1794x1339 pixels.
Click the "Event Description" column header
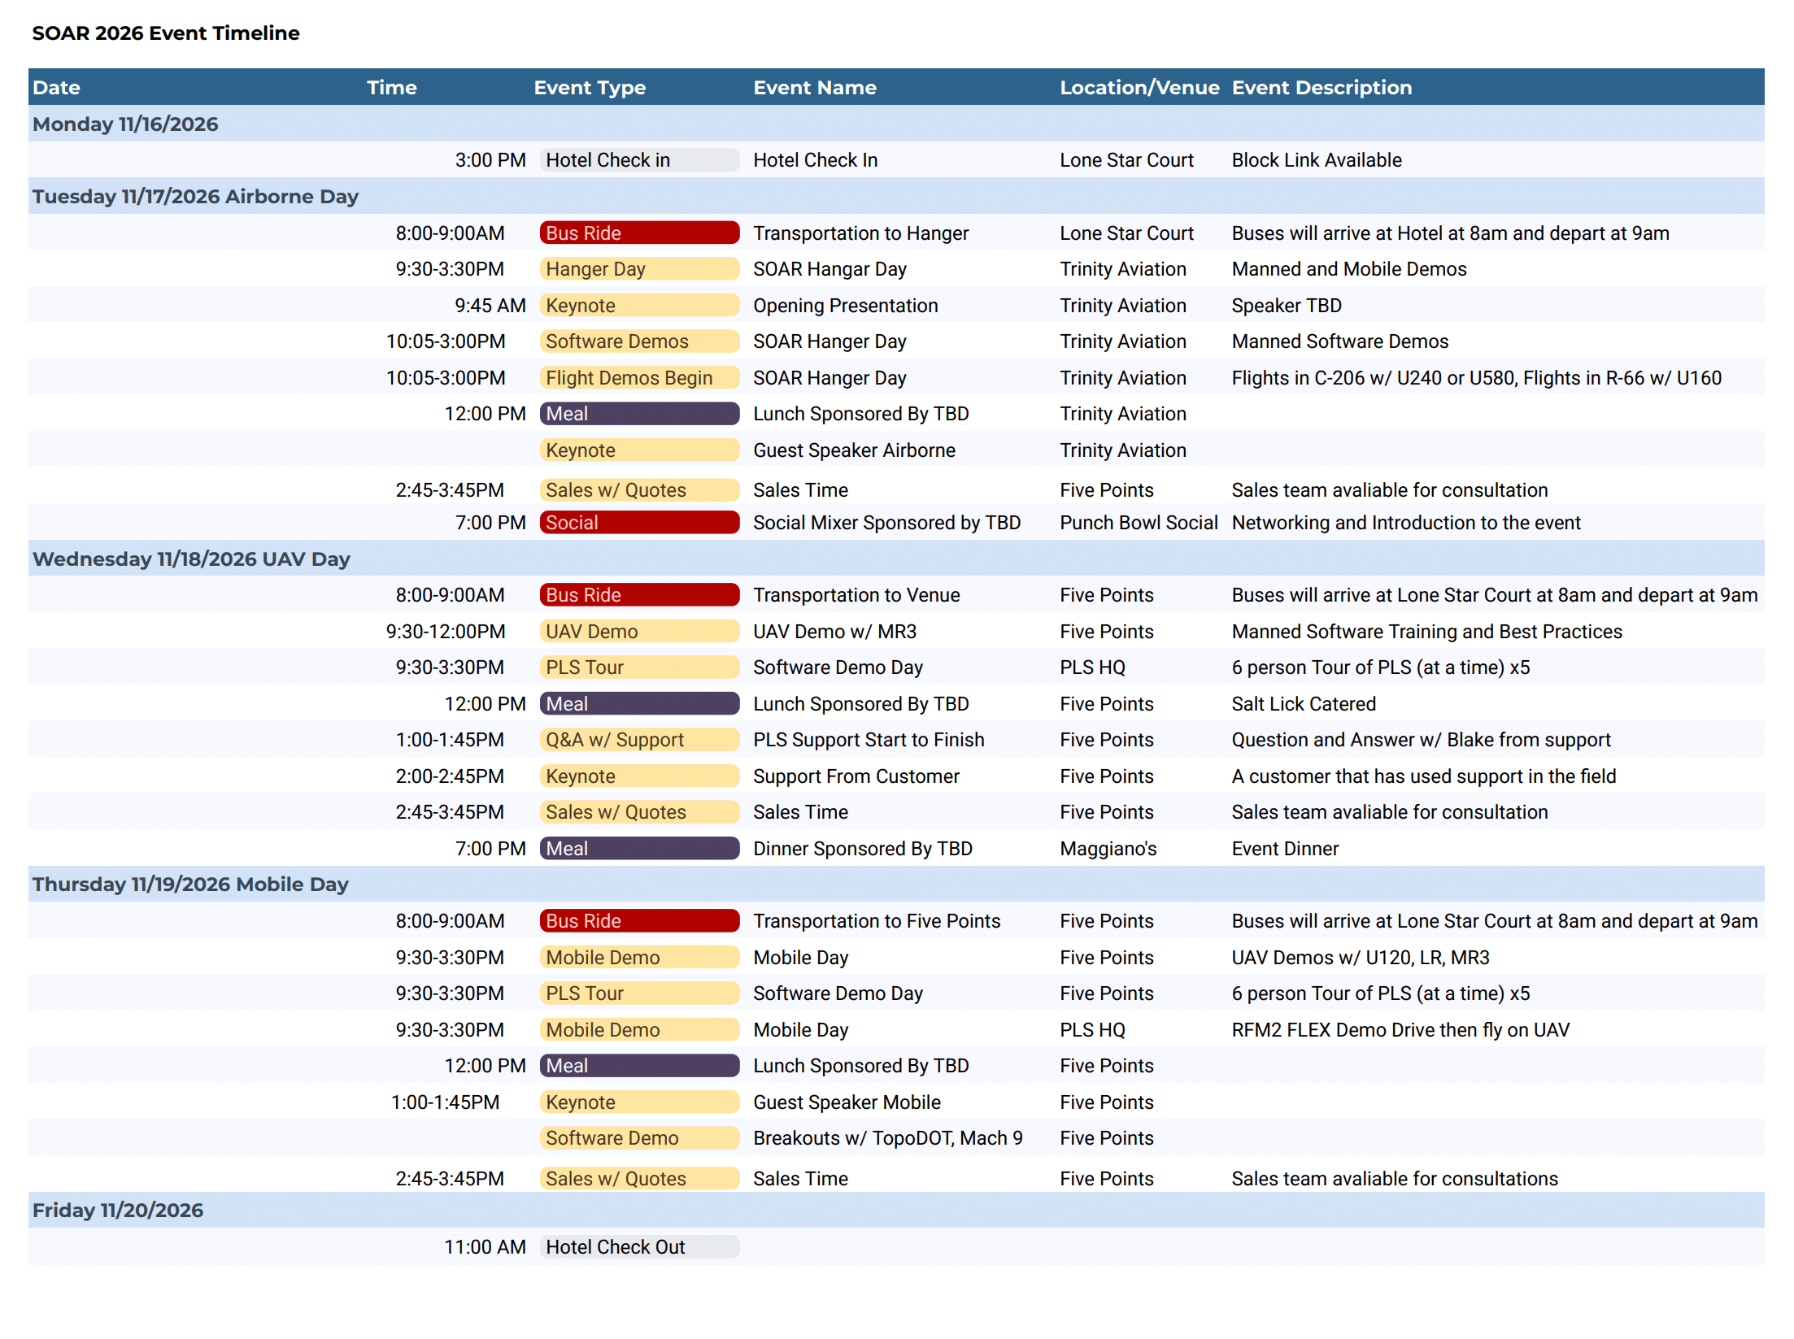1322,88
